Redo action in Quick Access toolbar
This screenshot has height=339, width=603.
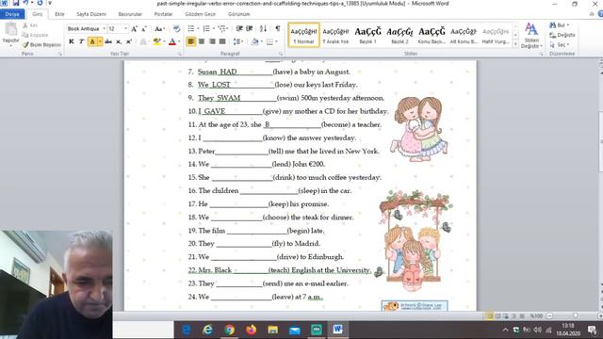coord(40,3)
